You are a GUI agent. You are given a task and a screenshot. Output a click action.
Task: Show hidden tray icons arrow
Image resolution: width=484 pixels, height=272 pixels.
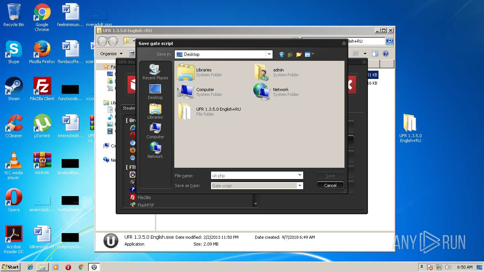(x=422, y=267)
